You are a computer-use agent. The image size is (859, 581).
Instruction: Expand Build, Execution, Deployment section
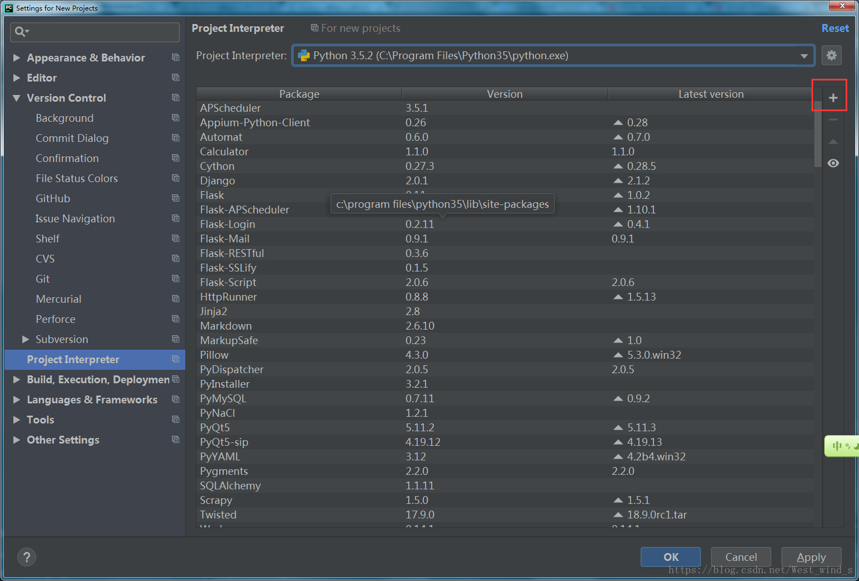(17, 379)
